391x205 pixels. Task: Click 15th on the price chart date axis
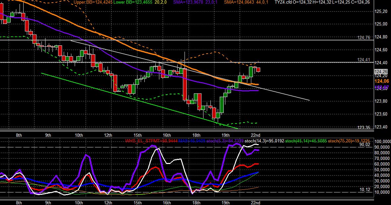click(x=137, y=135)
